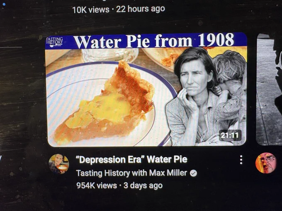This screenshot has height=211, width=282.
Task: Click the verified checkmark badge
Action: tap(193, 173)
